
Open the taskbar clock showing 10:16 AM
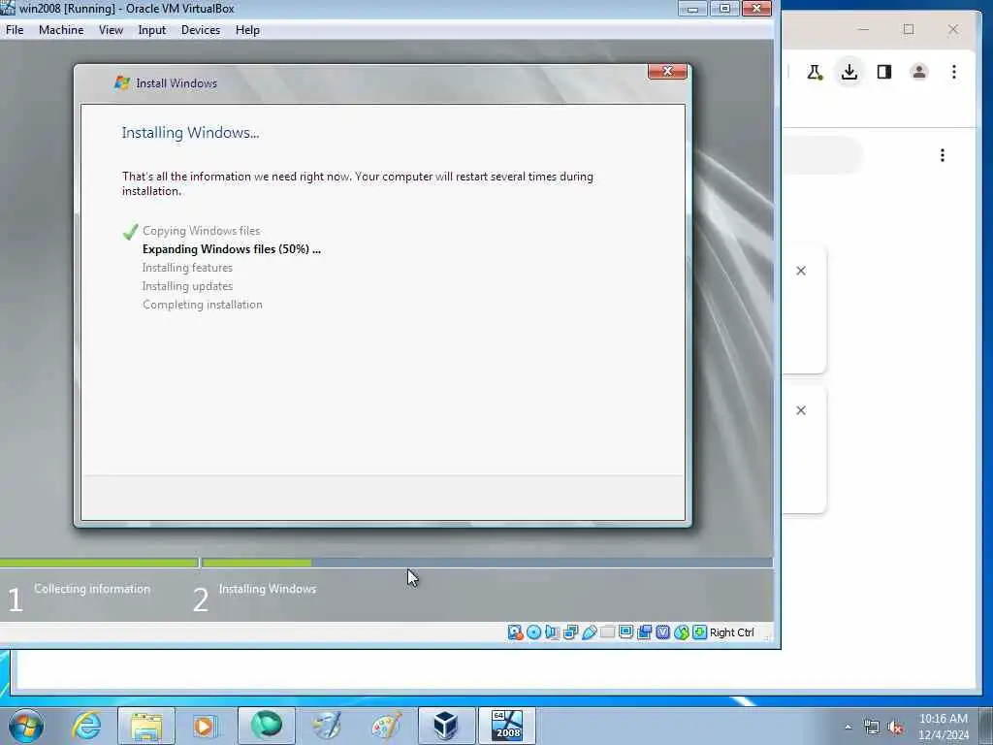coord(944,727)
